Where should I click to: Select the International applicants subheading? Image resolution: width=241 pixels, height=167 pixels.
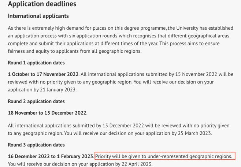(38, 16)
